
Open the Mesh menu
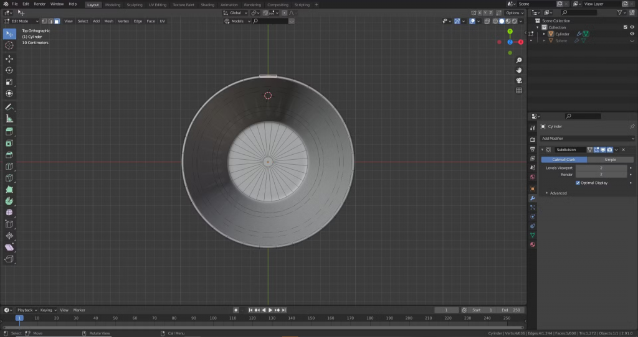click(108, 21)
